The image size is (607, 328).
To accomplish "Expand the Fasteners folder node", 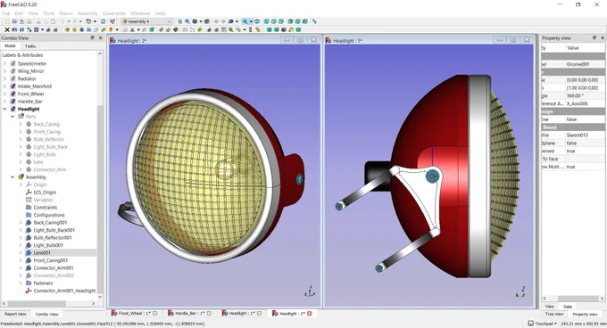I will click(x=21, y=283).
